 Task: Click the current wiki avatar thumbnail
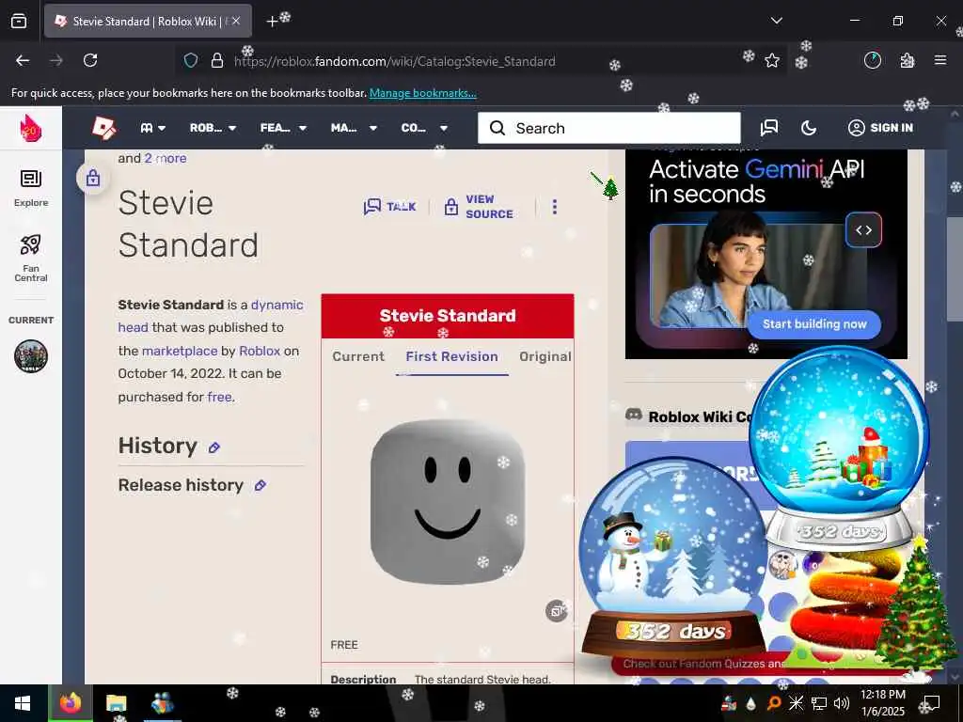[31, 356]
